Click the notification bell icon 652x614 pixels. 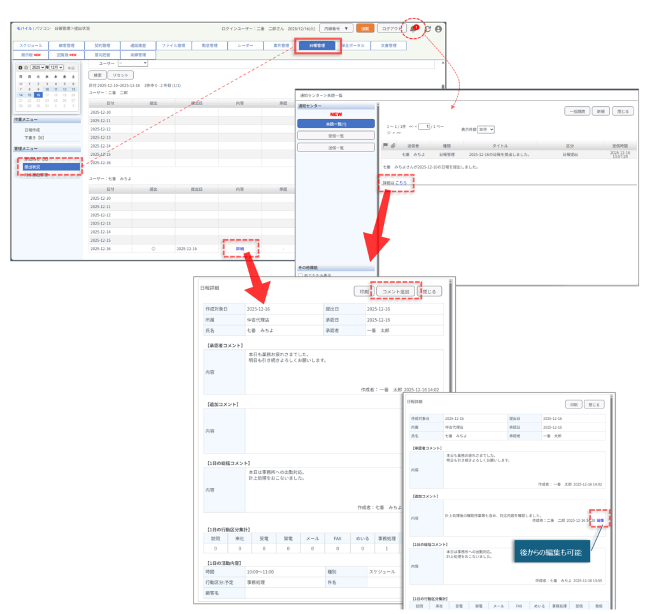pyautogui.click(x=413, y=29)
